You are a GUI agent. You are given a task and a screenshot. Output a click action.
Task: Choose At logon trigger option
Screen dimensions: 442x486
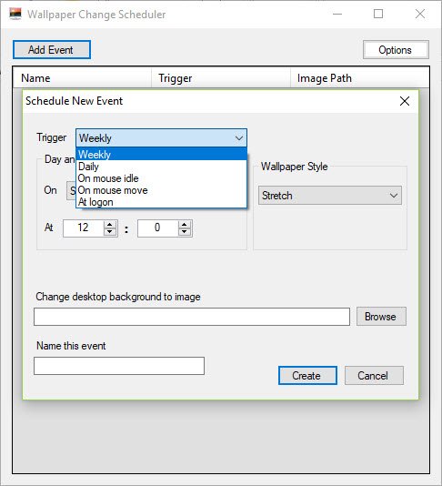pos(161,202)
